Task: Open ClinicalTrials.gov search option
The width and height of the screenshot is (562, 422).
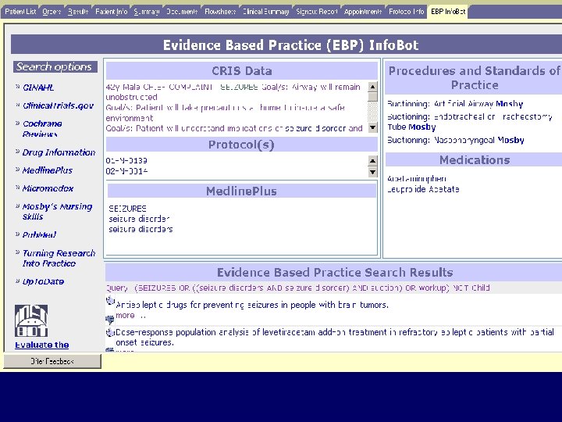Action: [58, 105]
